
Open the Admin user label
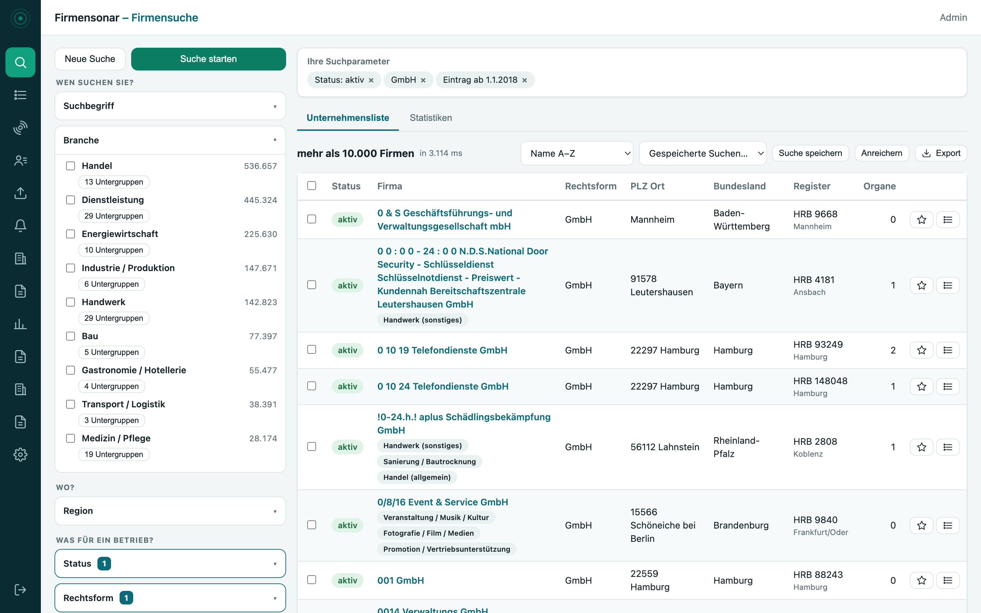[953, 17]
